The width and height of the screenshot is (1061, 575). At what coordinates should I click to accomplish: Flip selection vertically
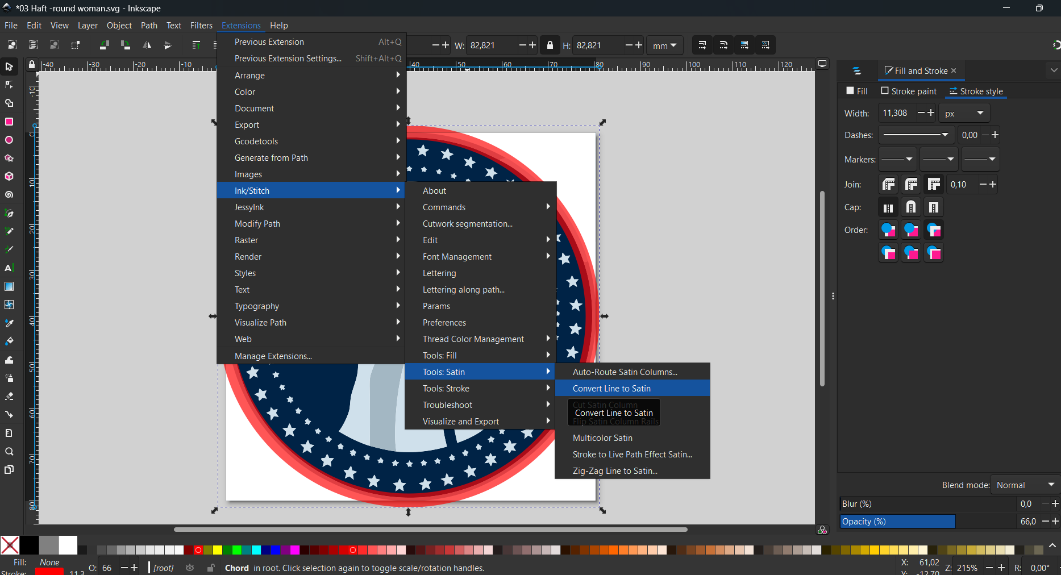168,45
